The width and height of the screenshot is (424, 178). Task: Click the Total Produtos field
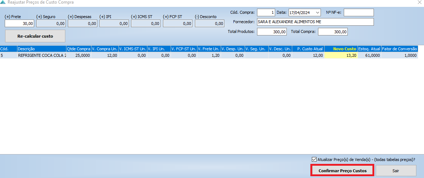tap(272, 32)
